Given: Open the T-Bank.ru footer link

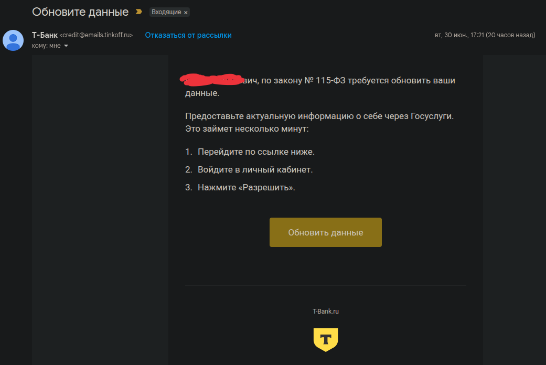Looking at the screenshot, I should 326,312.
